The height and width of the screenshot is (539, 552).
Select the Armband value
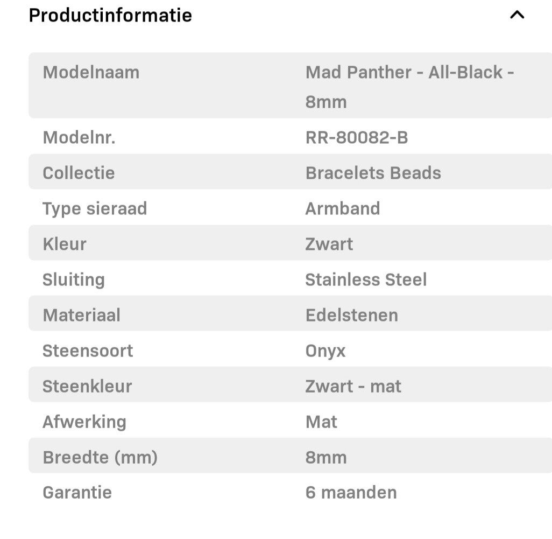tap(343, 208)
